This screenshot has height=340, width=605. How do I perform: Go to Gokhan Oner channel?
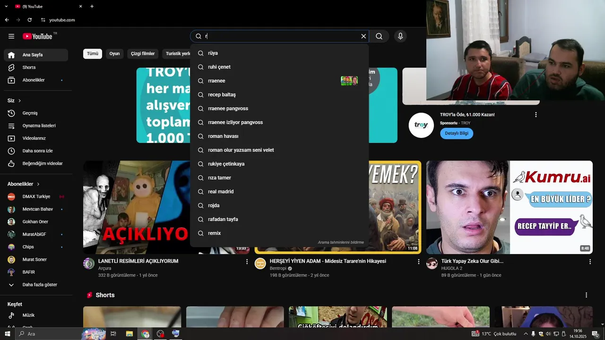coord(36,222)
